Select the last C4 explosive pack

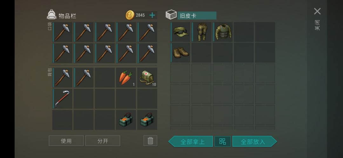pyautogui.click(x=147, y=120)
